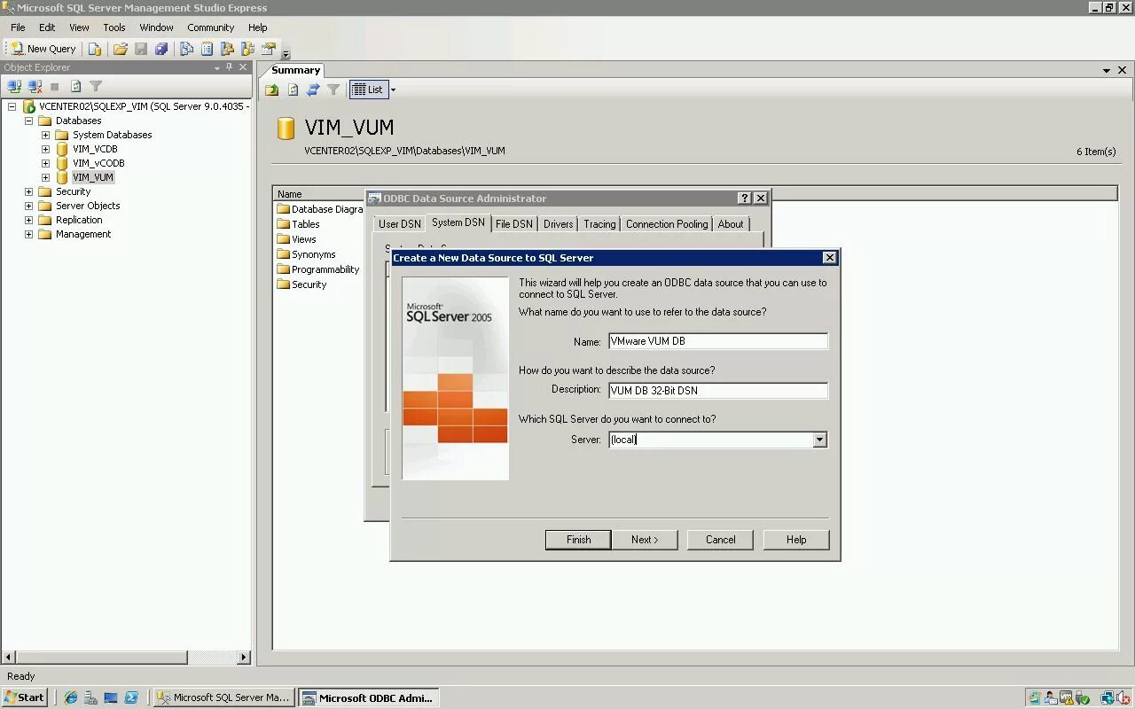Open the Window menu
Image resolution: width=1135 pixels, height=709 pixels.
pyautogui.click(x=156, y=27)
